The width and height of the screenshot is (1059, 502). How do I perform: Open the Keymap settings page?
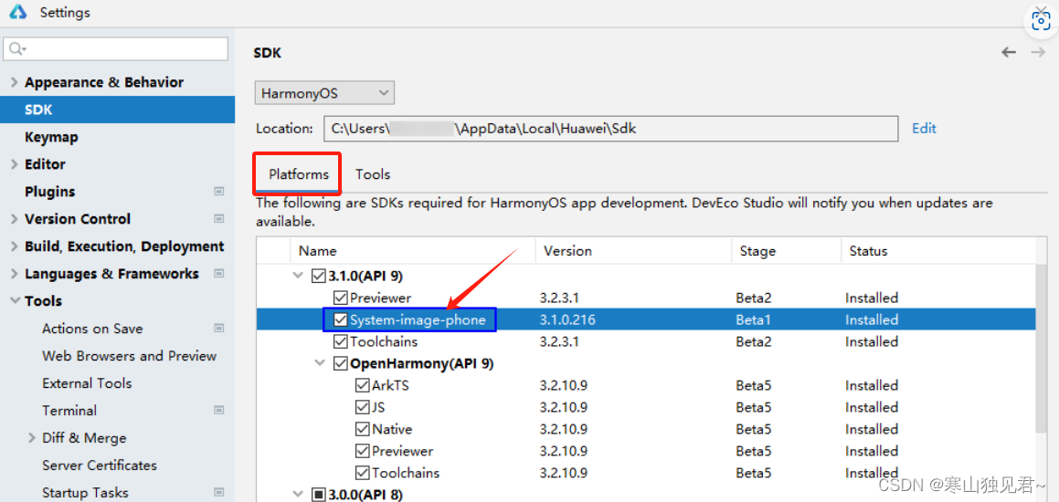pos(51,137)
